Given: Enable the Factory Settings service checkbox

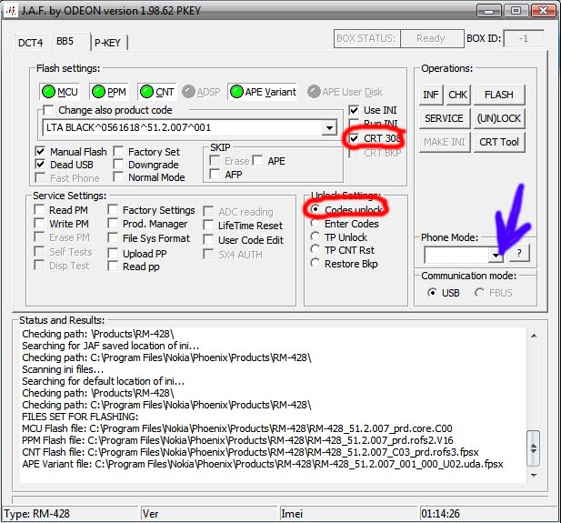Looking at the screenshot, I should coord(113,210).
